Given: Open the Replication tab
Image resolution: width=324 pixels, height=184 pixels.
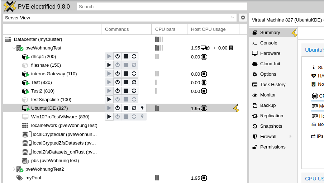Looking at the screenshot, I should (x=273, y=116).
